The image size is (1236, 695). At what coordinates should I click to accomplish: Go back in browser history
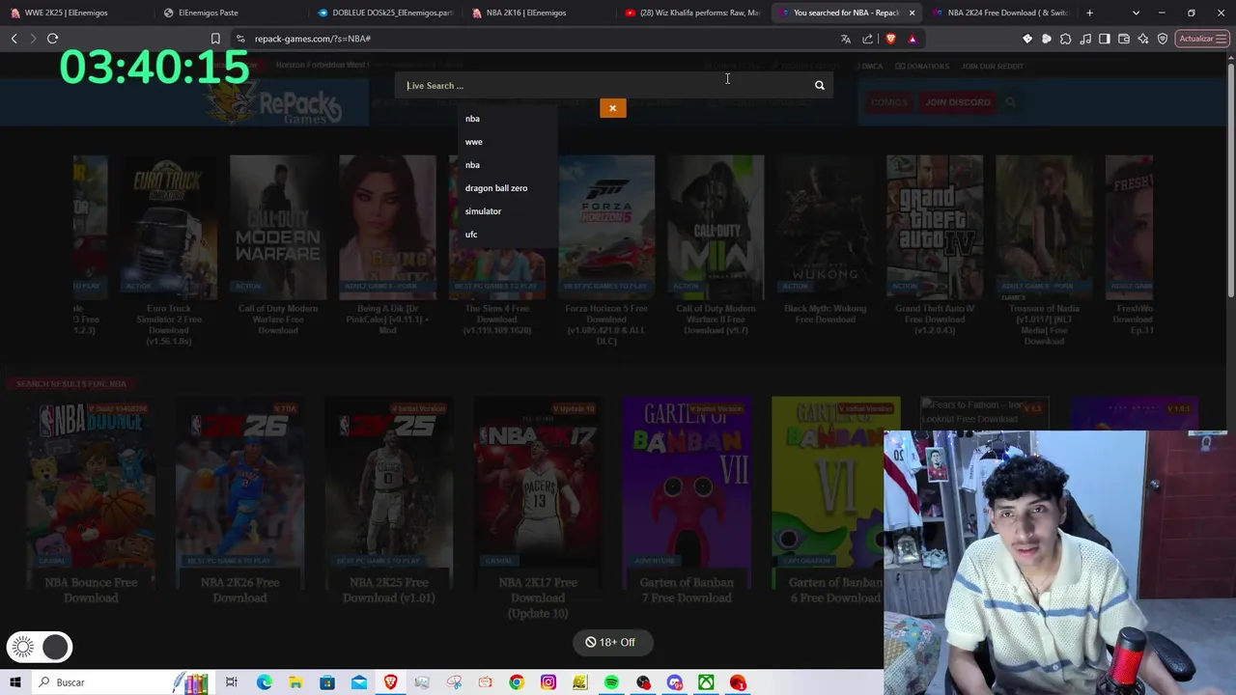click(x=14, y=39)
